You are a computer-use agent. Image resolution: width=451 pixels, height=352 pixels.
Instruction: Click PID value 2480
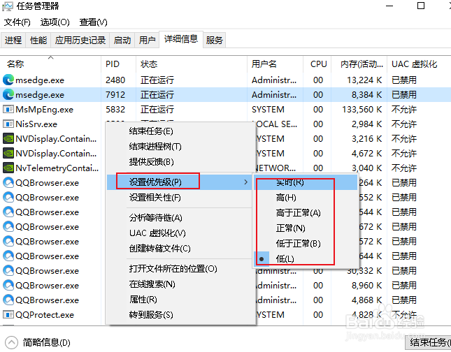115,80
